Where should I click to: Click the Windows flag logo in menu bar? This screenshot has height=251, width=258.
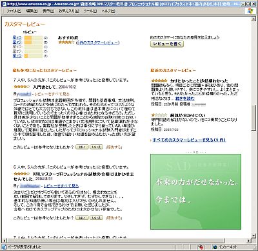pyautogui.click(x=250, y=11)
